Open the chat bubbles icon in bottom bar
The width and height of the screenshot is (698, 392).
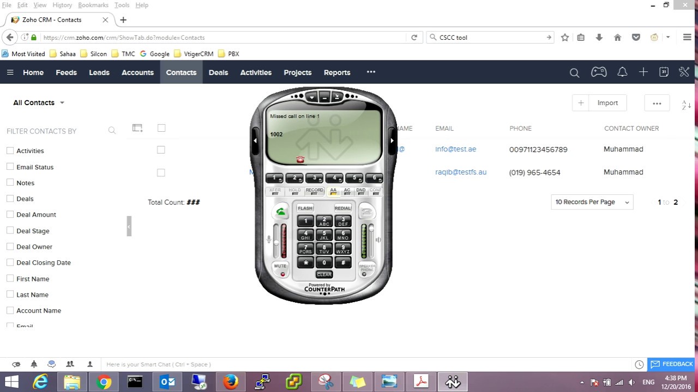(51, 364)
